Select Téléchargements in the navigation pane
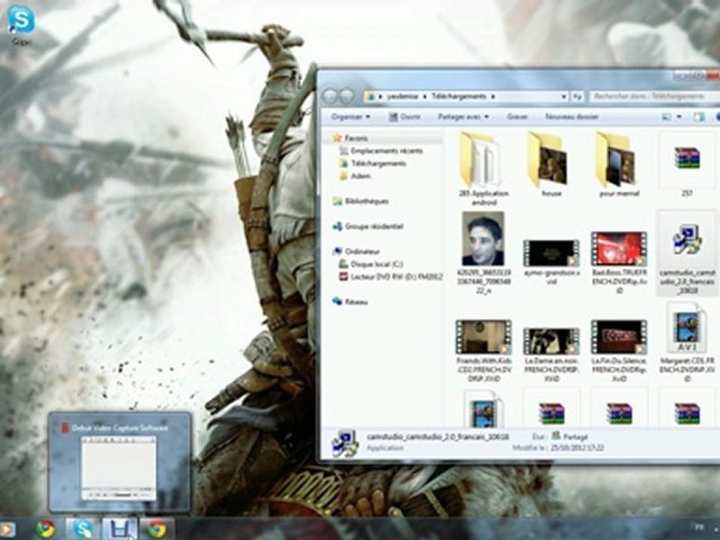The image size is (720, 540). point(373,163)
